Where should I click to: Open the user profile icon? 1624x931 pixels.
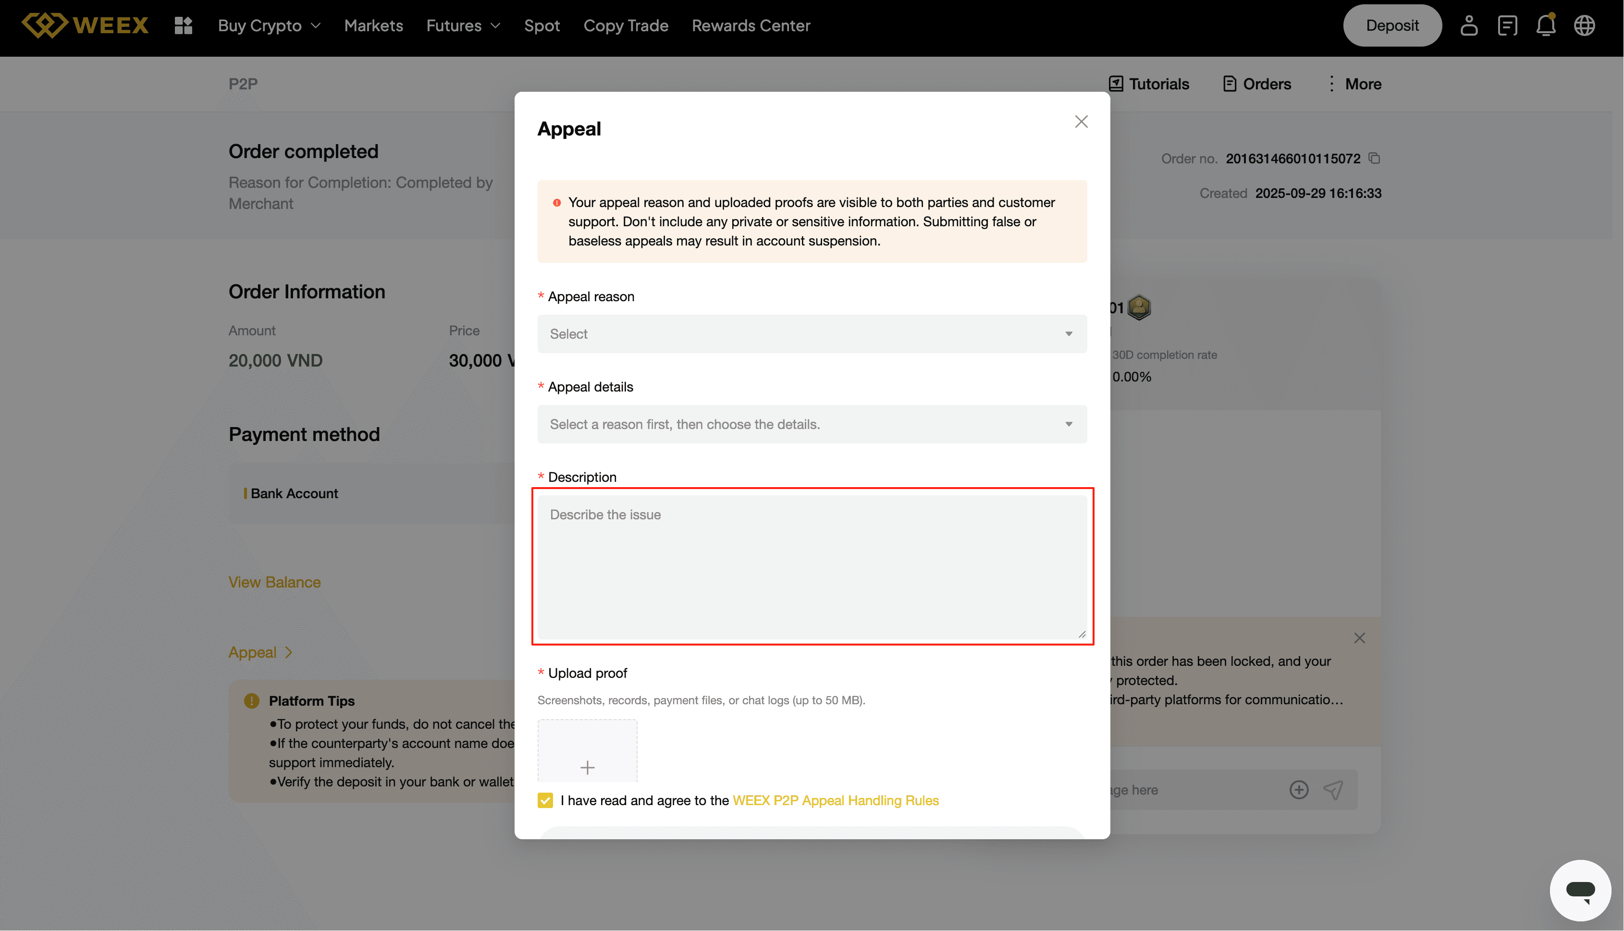(x=1469, y=25)
